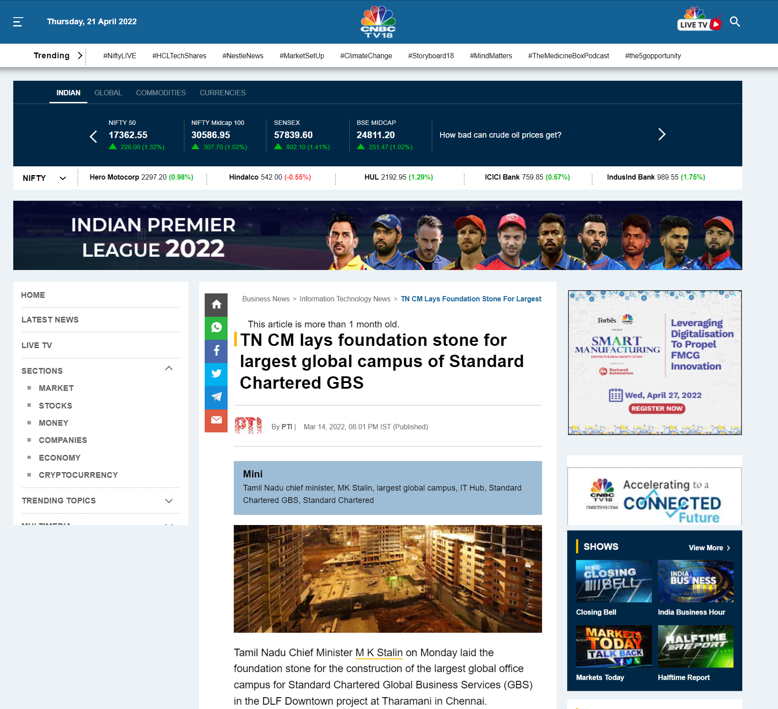Screen dimensions: 778x709
Task: Click the #MindMatters trending tag
Action: point(491,56)
